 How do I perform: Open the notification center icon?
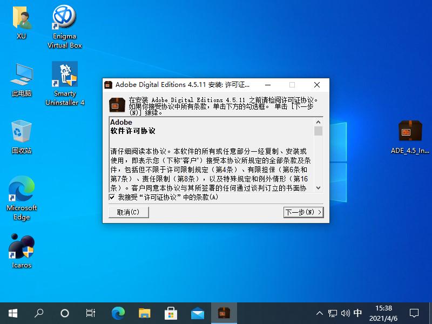click(x=414, y=313)
